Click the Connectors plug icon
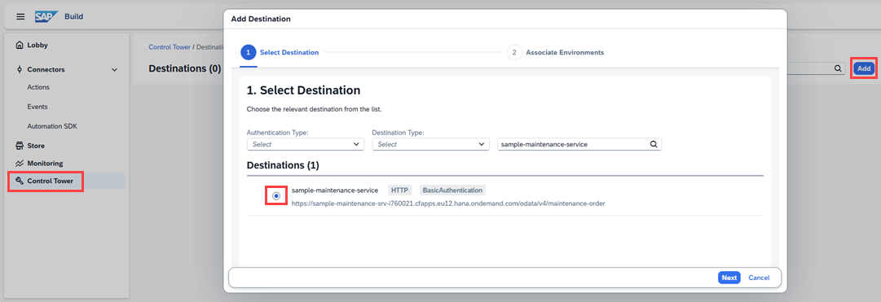The height and width of the screenshot is (302, 881). point(20,70)
